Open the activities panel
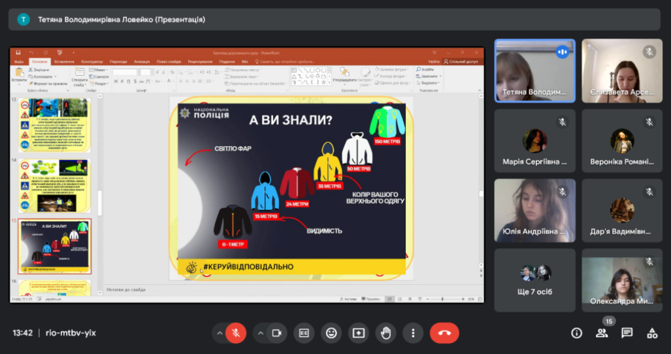 point(651,333)
